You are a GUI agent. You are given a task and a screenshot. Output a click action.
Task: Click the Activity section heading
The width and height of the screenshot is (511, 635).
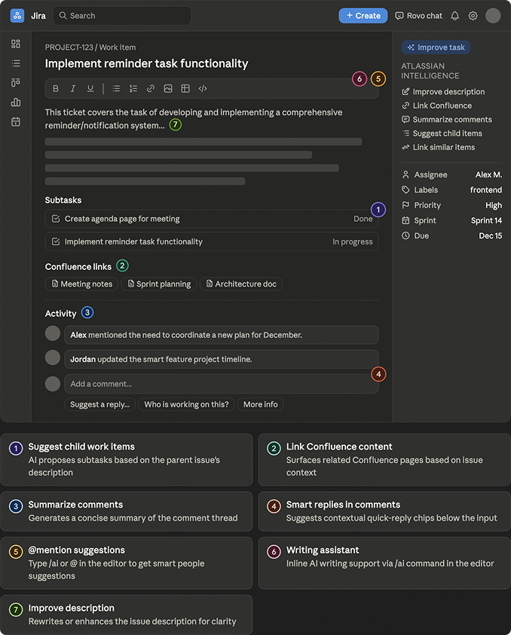point(61,314)
